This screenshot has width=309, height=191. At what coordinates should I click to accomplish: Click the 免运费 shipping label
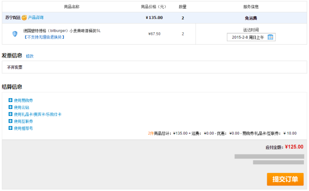[x=251, y=18]
